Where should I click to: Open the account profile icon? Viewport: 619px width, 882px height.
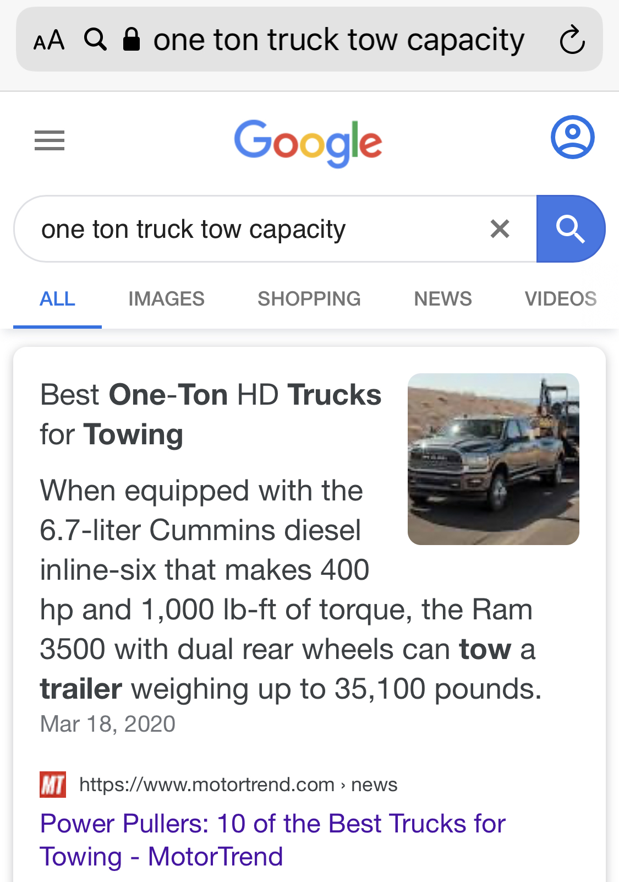(x=572, y=137)
